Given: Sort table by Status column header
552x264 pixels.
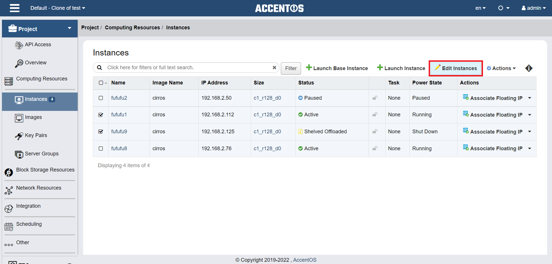Looking at the screenshot, I should pos(306,83).
